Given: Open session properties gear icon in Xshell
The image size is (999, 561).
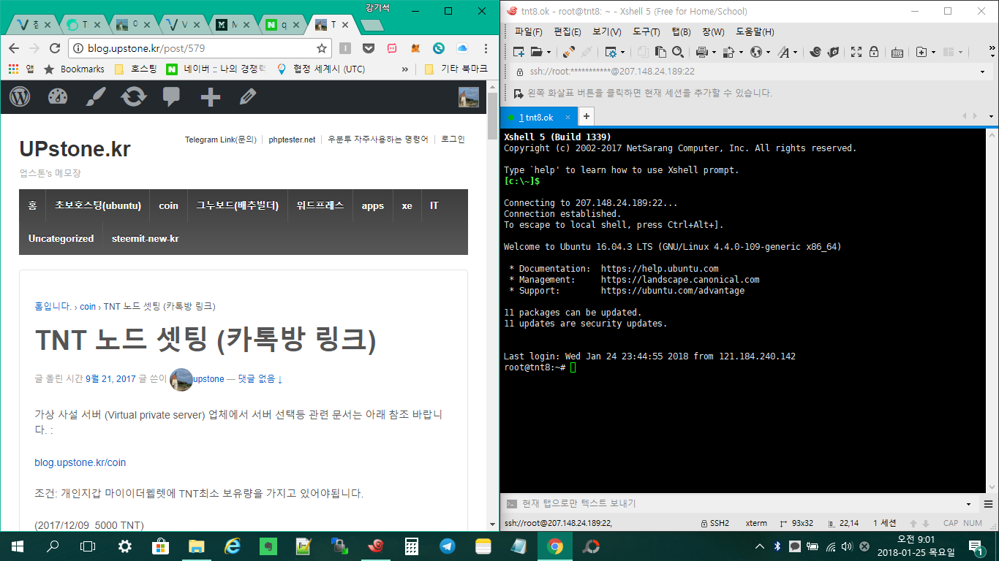Looking at the screenshot, I should point(610,52).
